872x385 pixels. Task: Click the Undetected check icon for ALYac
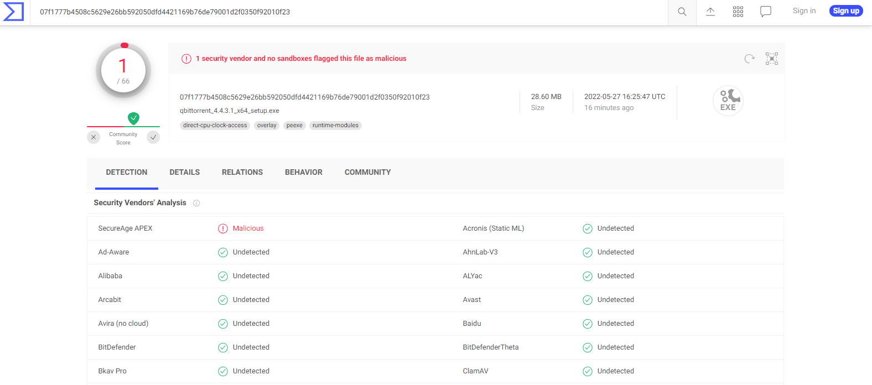point(588,276)
